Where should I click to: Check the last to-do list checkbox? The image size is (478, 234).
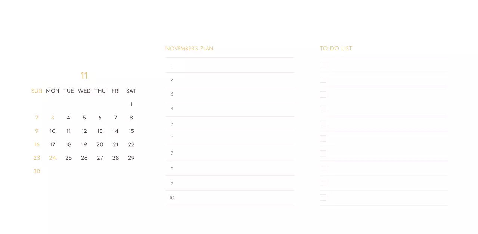(x=323, y=197)
